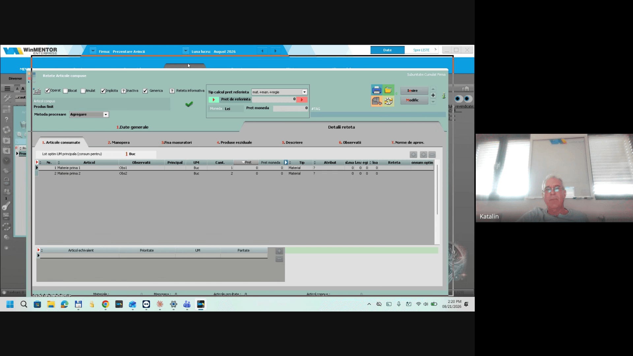
Task: Open the Tip calcul pret referinta dropdown
Action: click(305, 92)
